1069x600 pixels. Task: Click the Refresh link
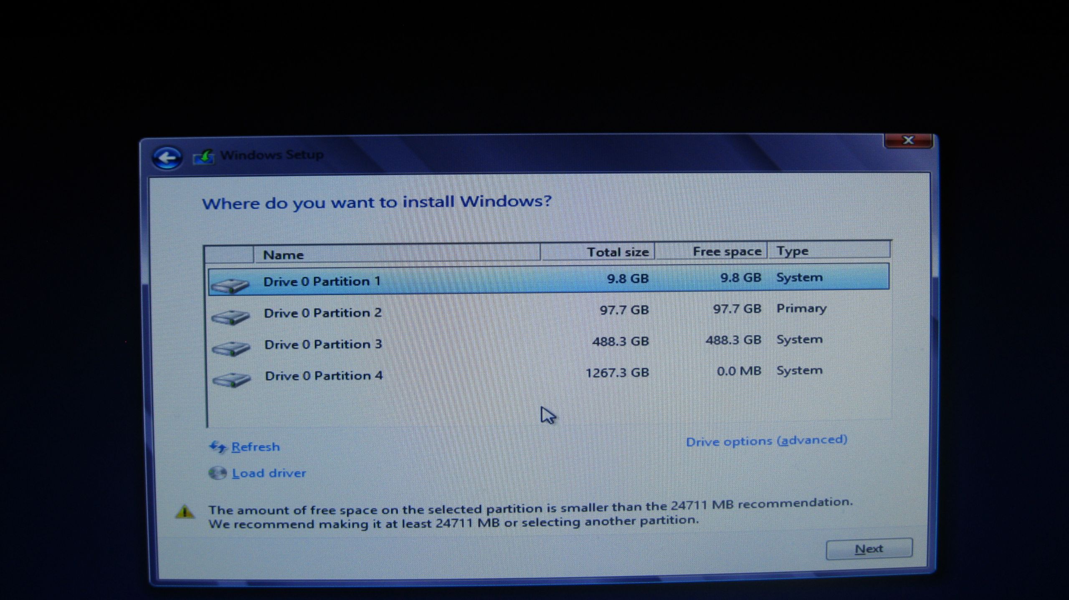(x=256, y=447)
